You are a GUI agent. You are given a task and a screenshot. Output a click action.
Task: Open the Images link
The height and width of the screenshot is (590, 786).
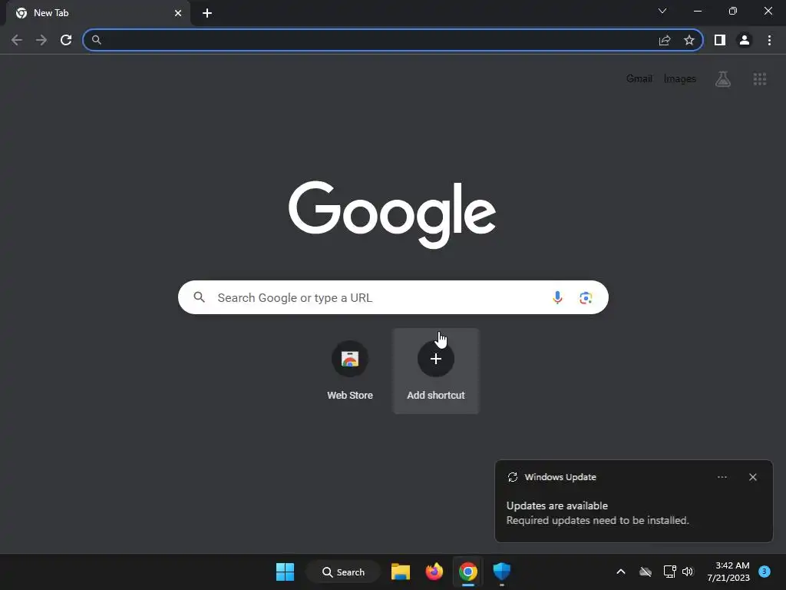(680, 79)
